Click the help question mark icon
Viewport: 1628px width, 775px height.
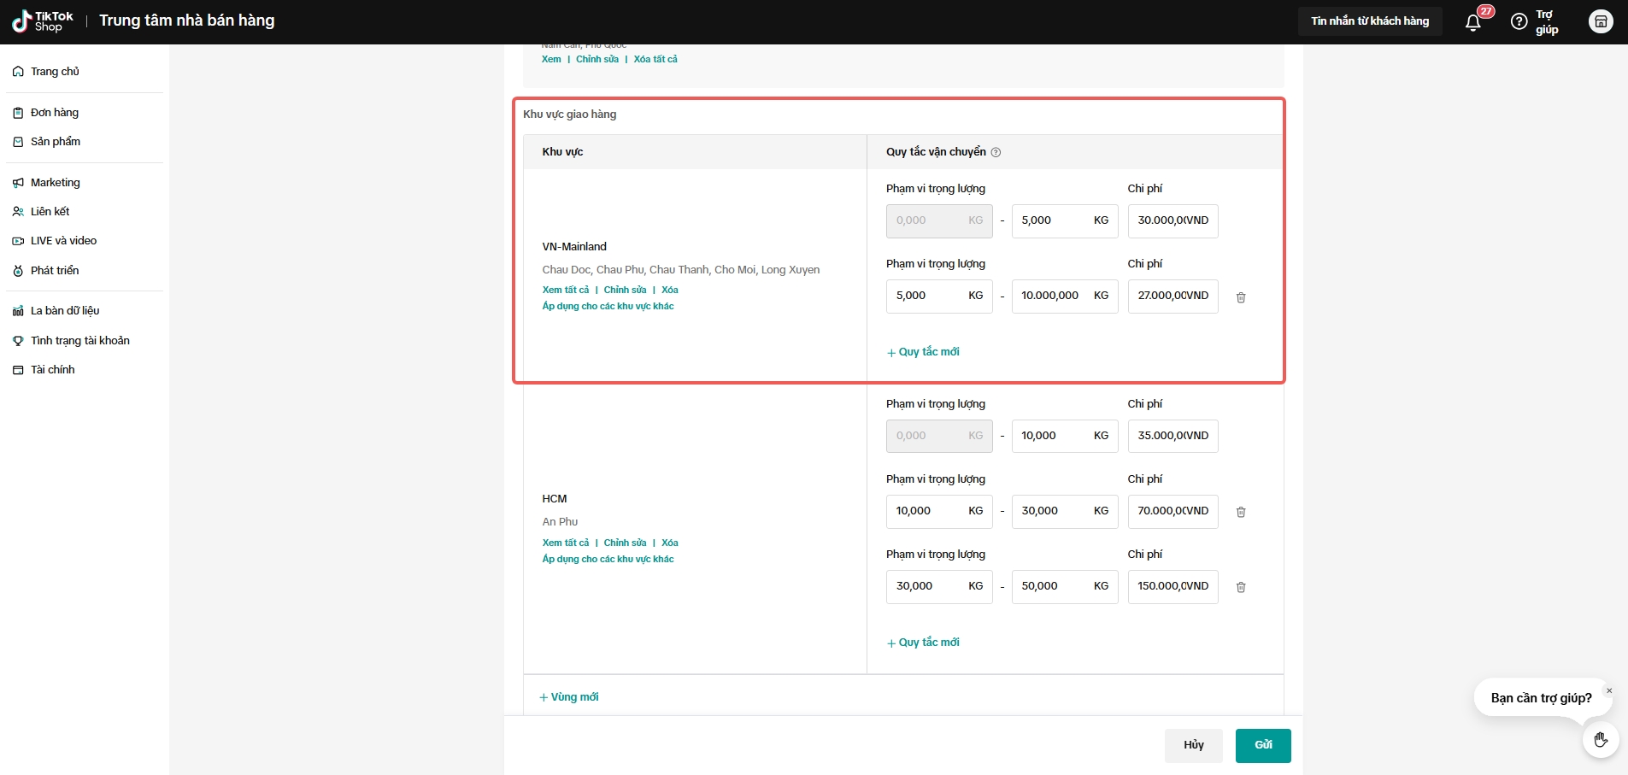tap(1519, 22)
